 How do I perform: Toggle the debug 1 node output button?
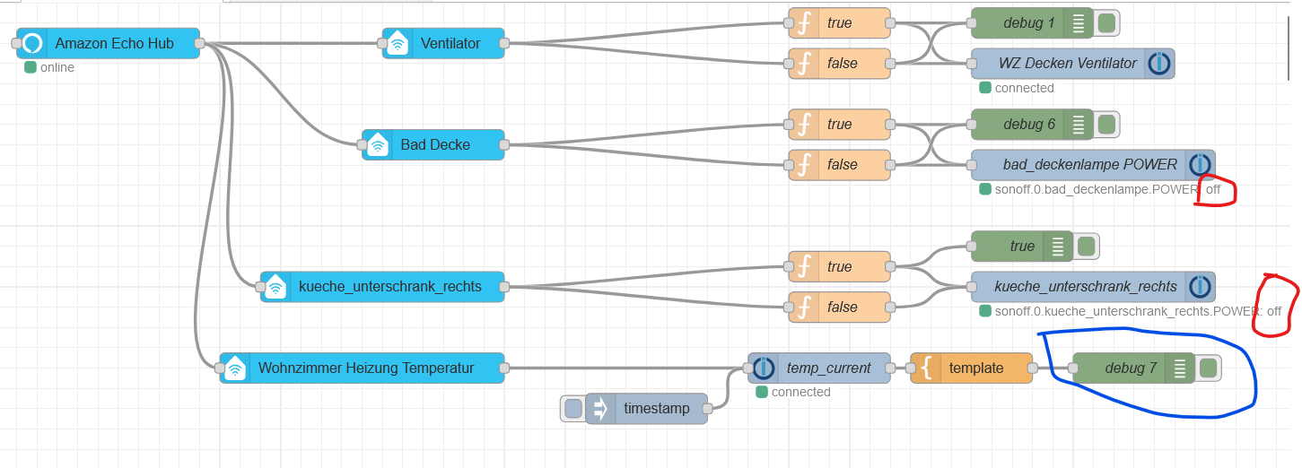[x=1106, y=23]
